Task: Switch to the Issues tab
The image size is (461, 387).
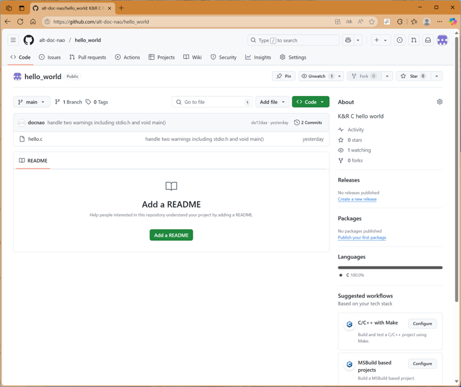Action: pos(49,57)
